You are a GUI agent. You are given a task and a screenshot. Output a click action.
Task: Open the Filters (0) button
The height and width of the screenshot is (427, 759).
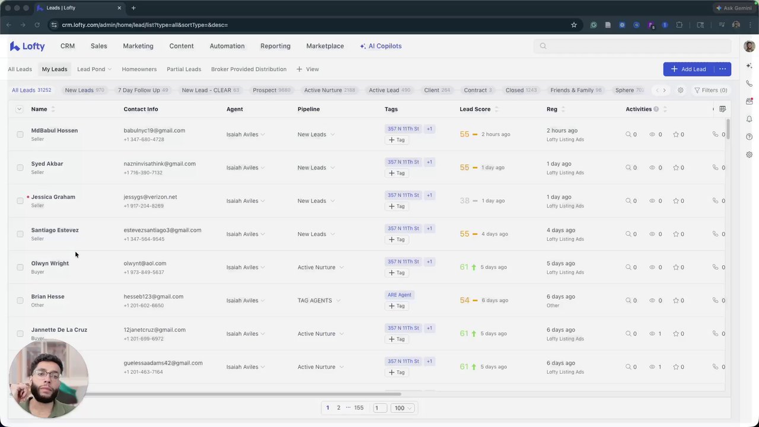710,90
